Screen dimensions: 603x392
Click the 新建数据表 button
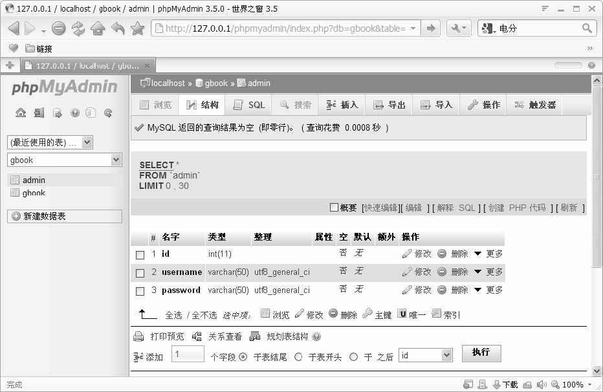(65, 216)
